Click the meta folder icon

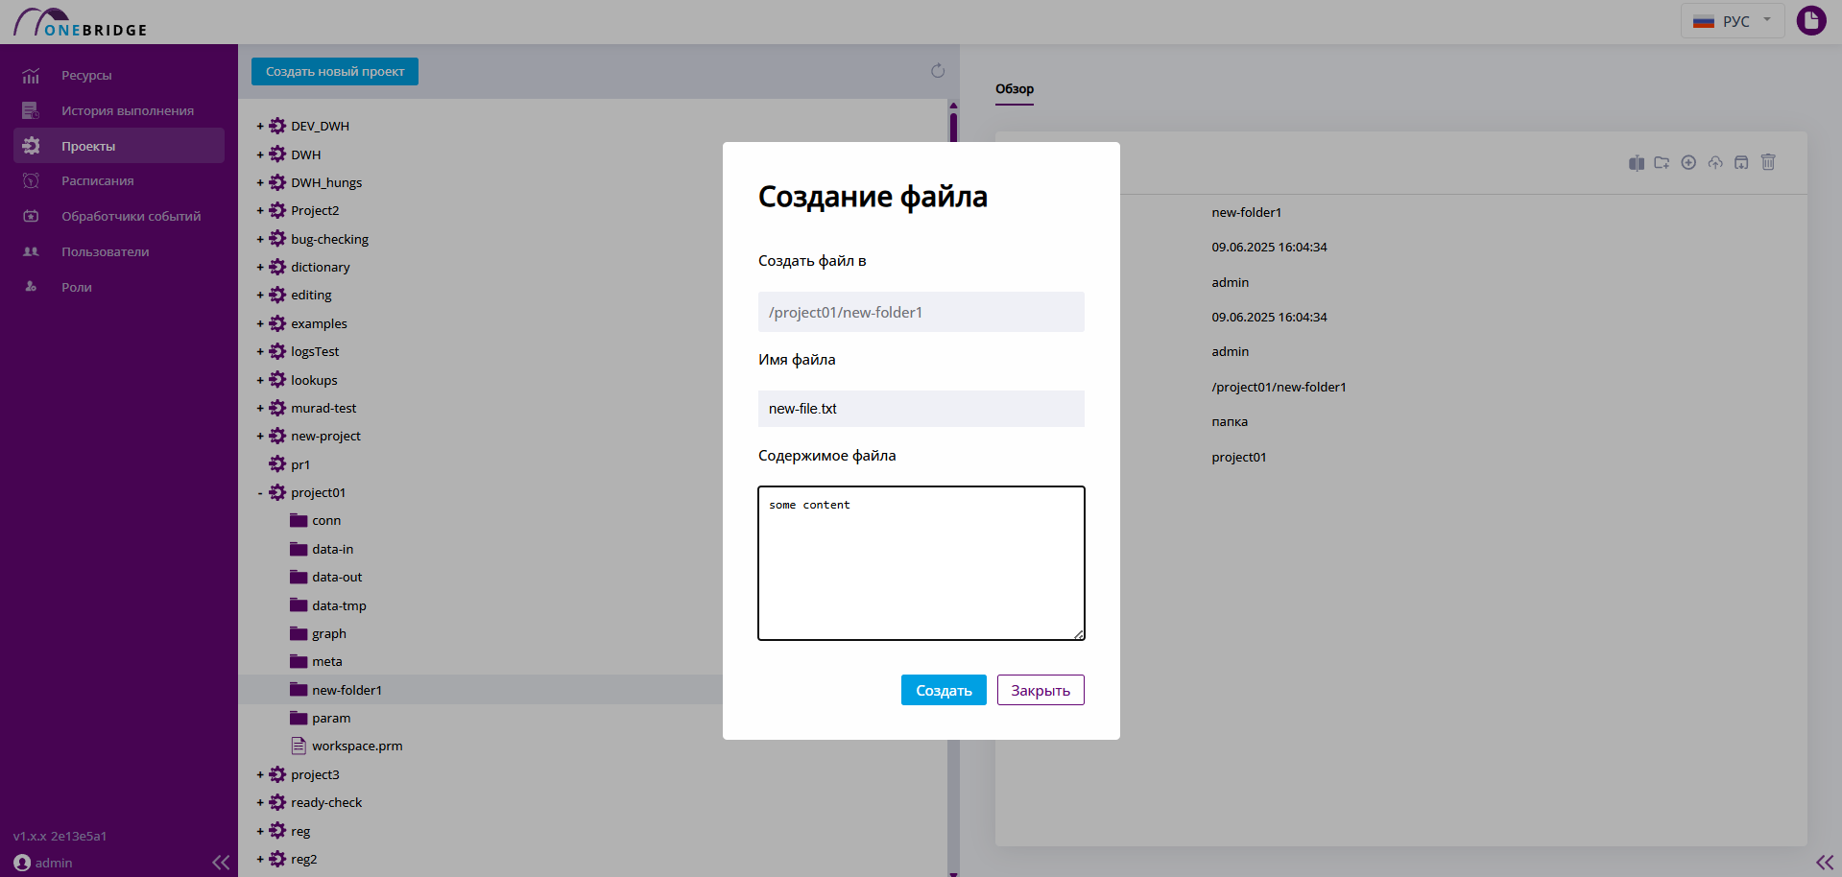point(299,661)
